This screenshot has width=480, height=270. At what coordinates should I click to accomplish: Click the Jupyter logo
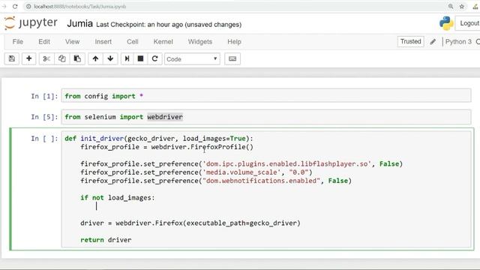[31, 23]
